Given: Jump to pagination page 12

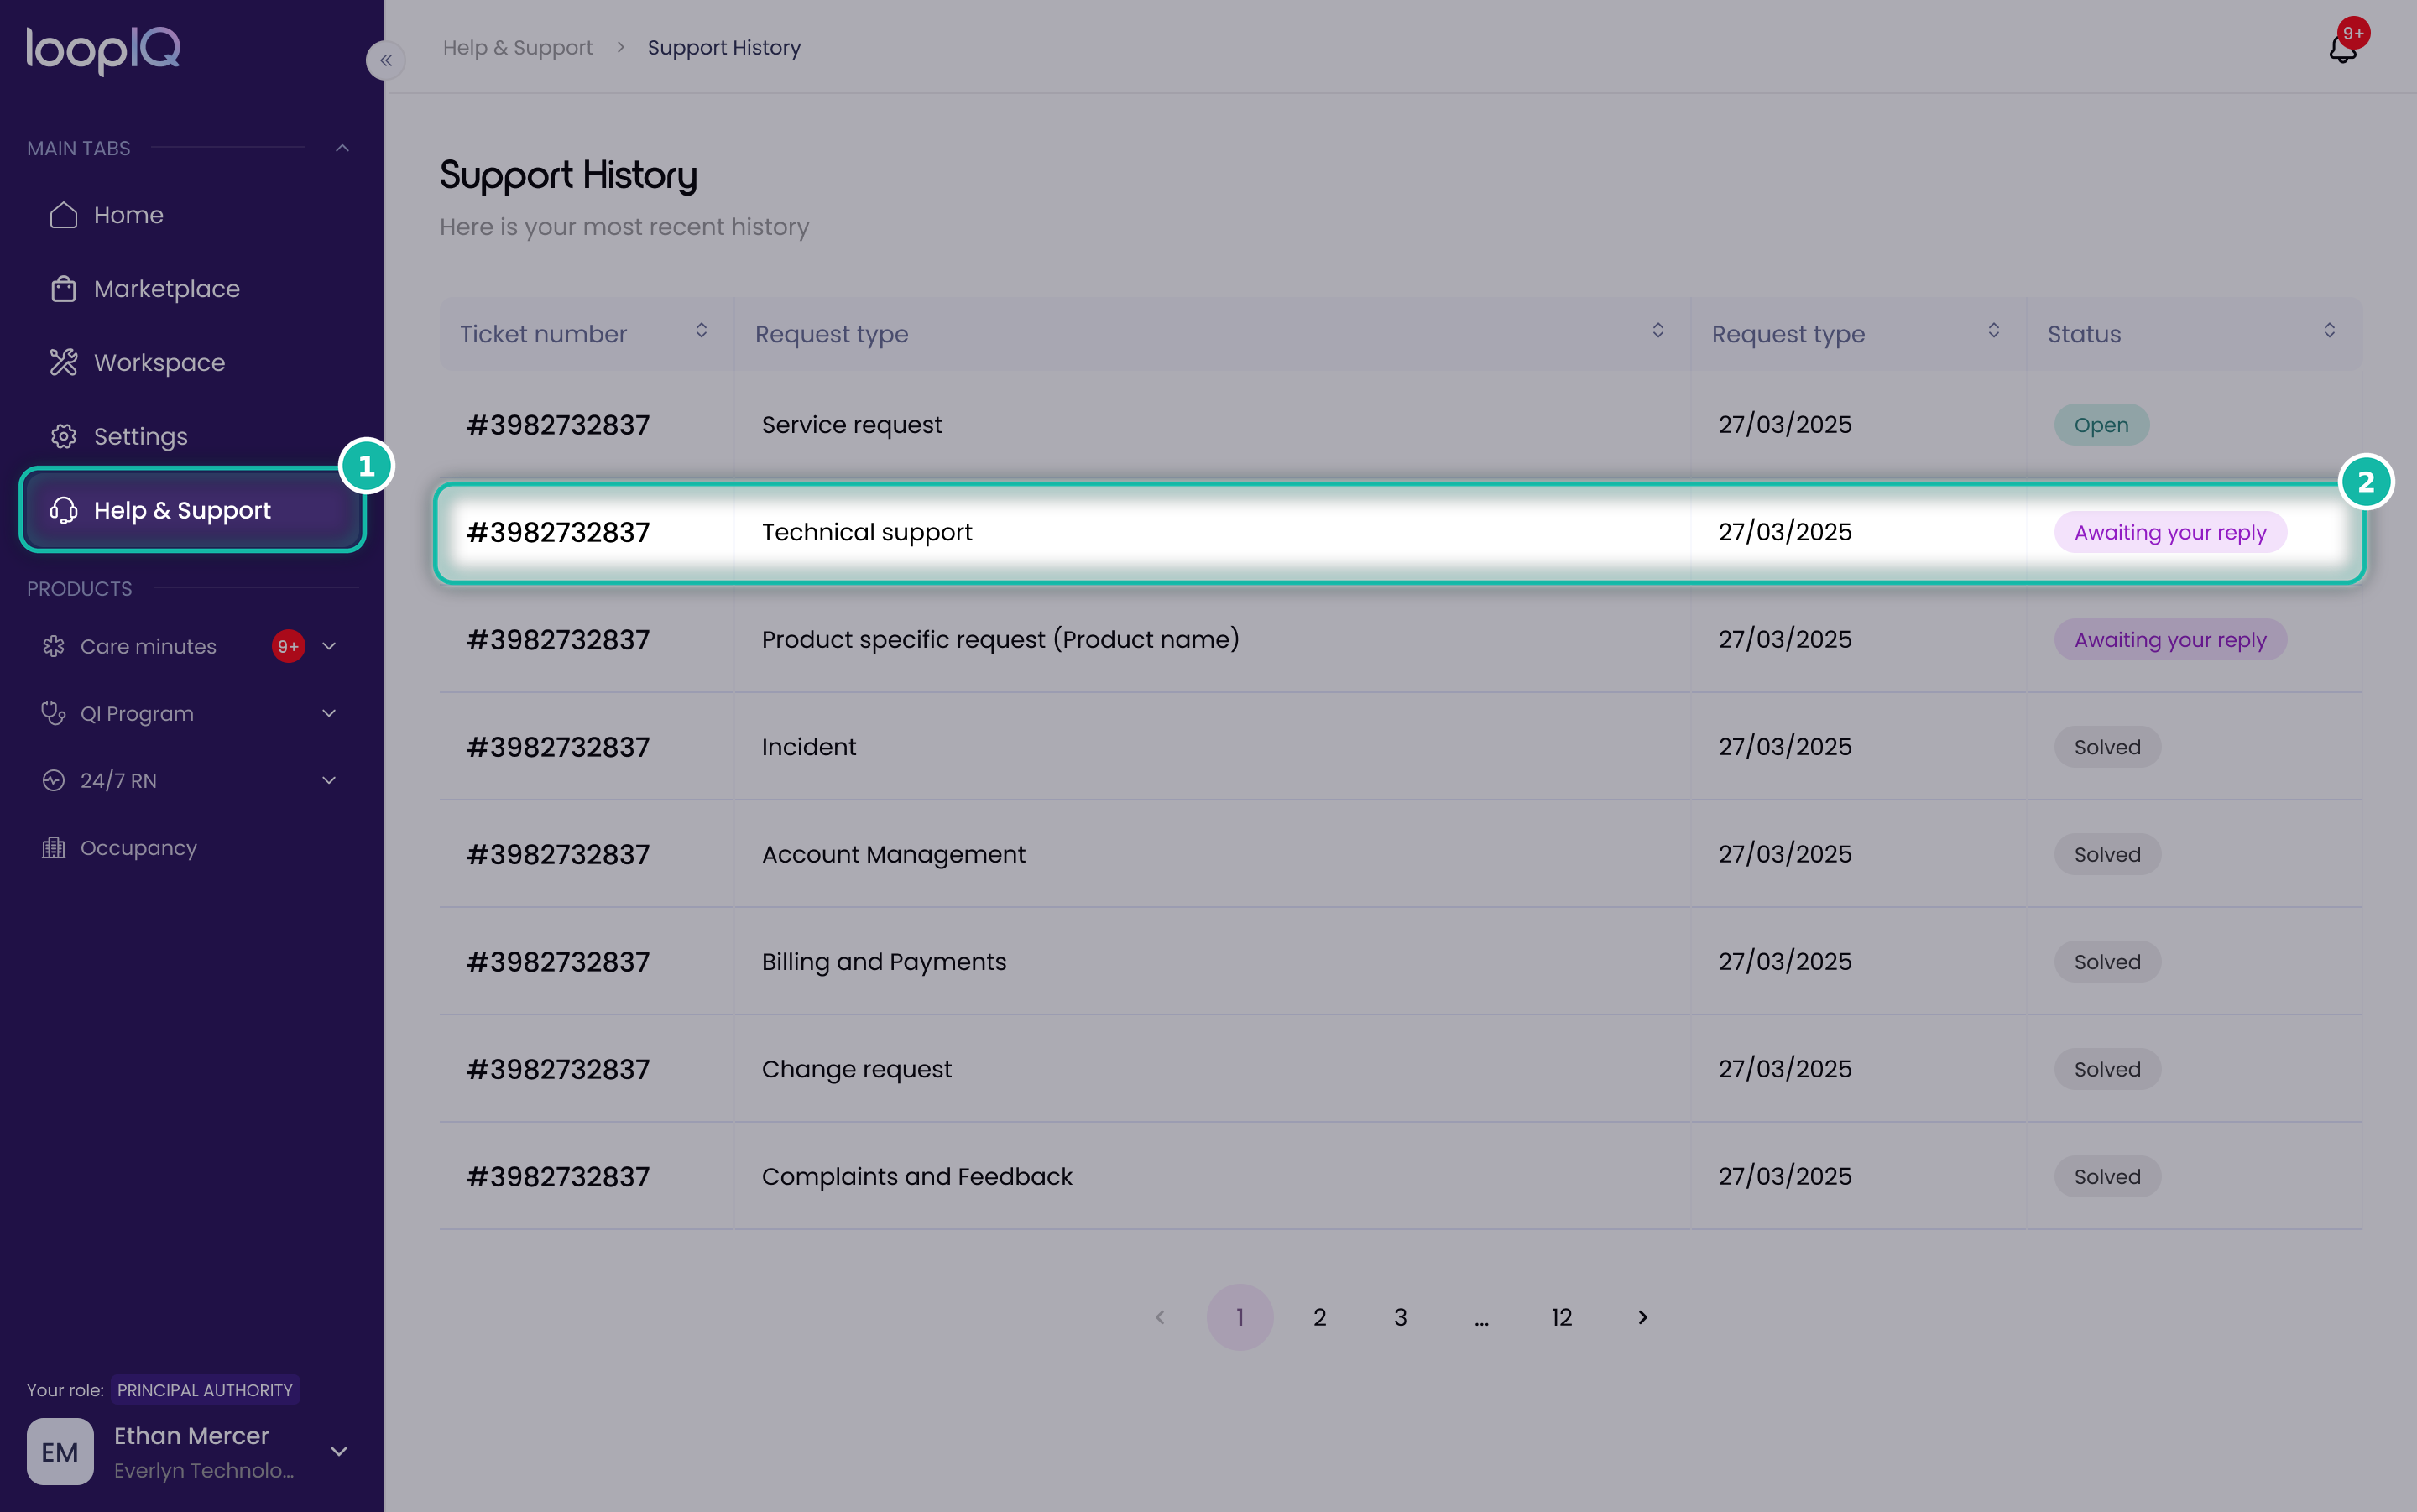Looking at the screenshot, I should (1562, 1318).
